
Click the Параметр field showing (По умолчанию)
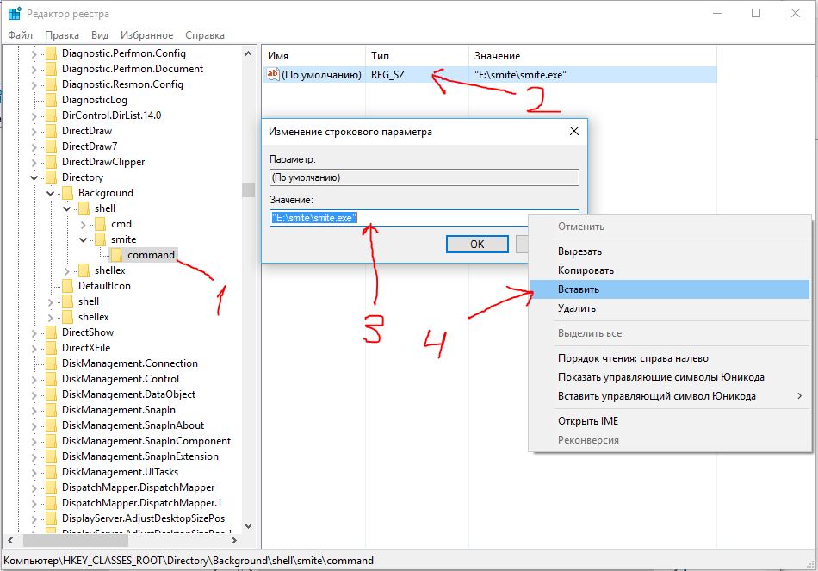click(424, 177)
